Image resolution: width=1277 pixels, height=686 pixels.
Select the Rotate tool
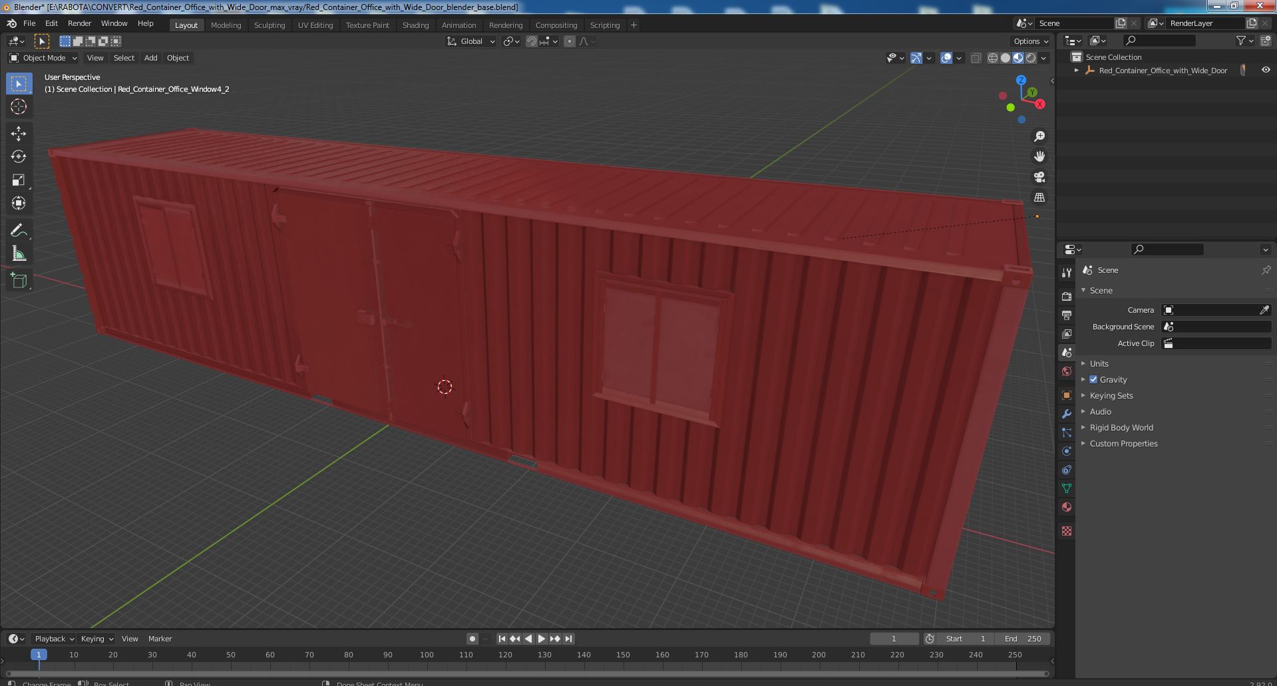19,156
